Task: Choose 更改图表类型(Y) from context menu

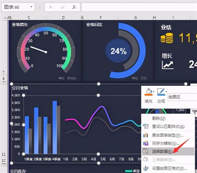Action: point(168,135)
